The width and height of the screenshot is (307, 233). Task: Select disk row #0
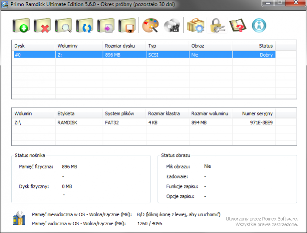pyautogui.click(x=144, y=54)
